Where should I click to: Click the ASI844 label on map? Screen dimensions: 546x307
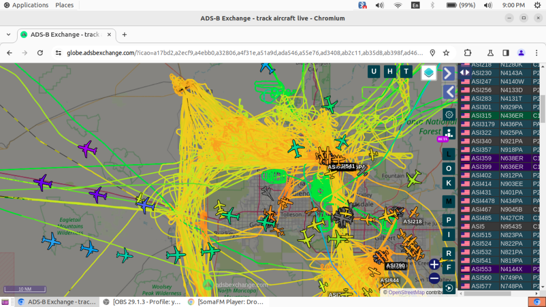point(389,280)
